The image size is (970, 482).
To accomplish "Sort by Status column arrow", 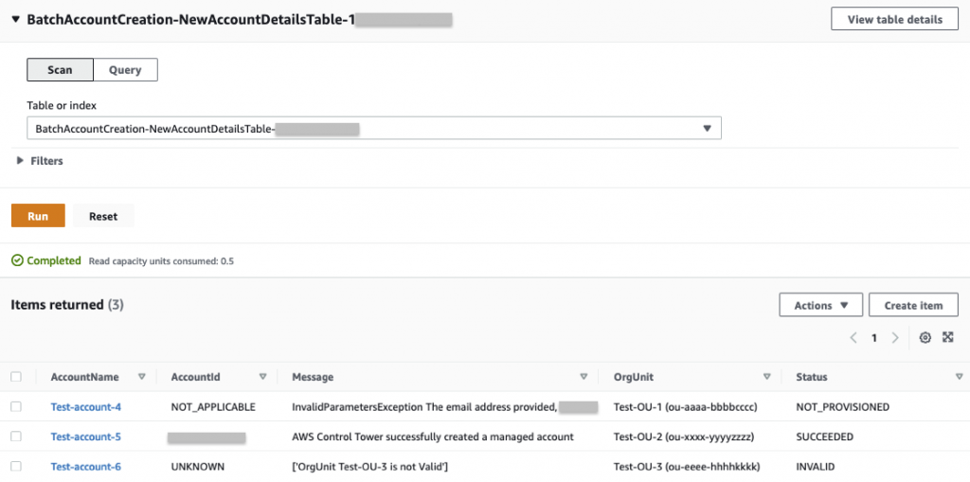I will coord(959,376).
